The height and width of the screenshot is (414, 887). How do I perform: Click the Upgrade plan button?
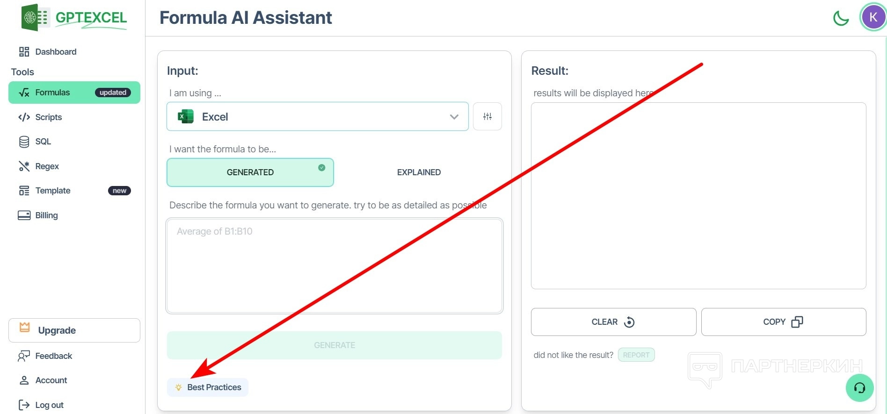(74, 330)
